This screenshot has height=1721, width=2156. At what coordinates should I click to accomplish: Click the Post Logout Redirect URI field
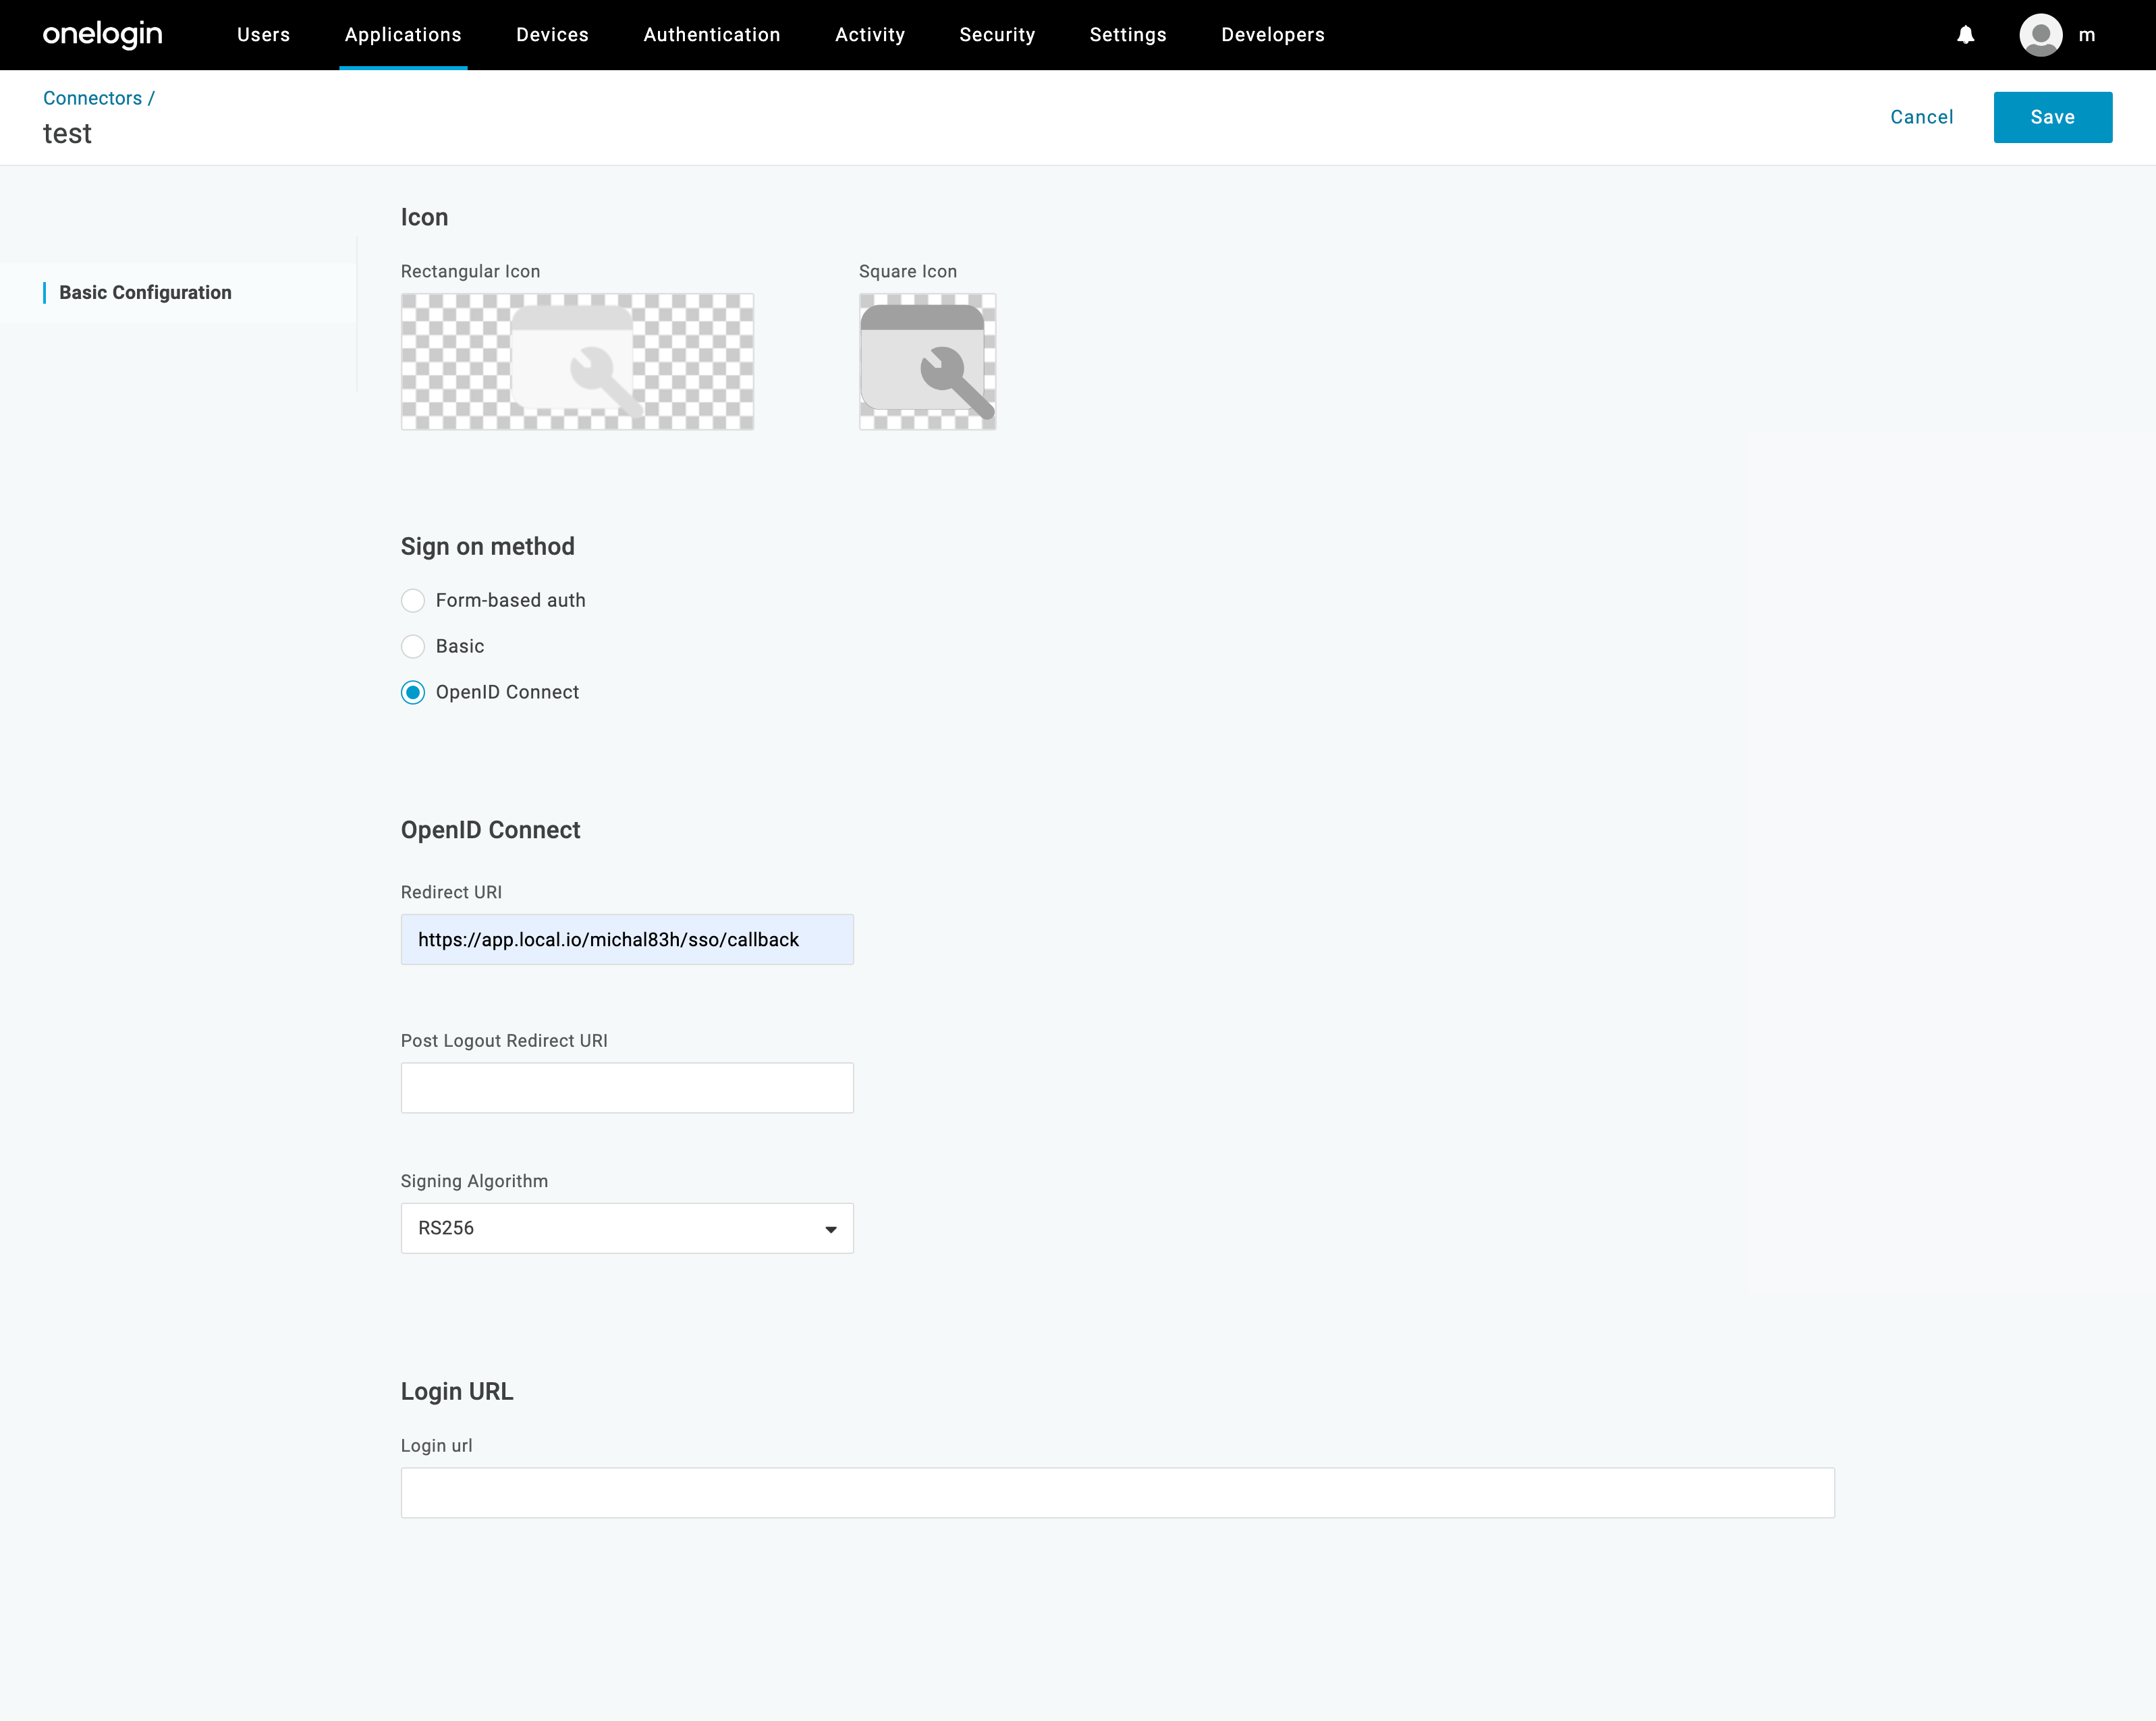627,1088
